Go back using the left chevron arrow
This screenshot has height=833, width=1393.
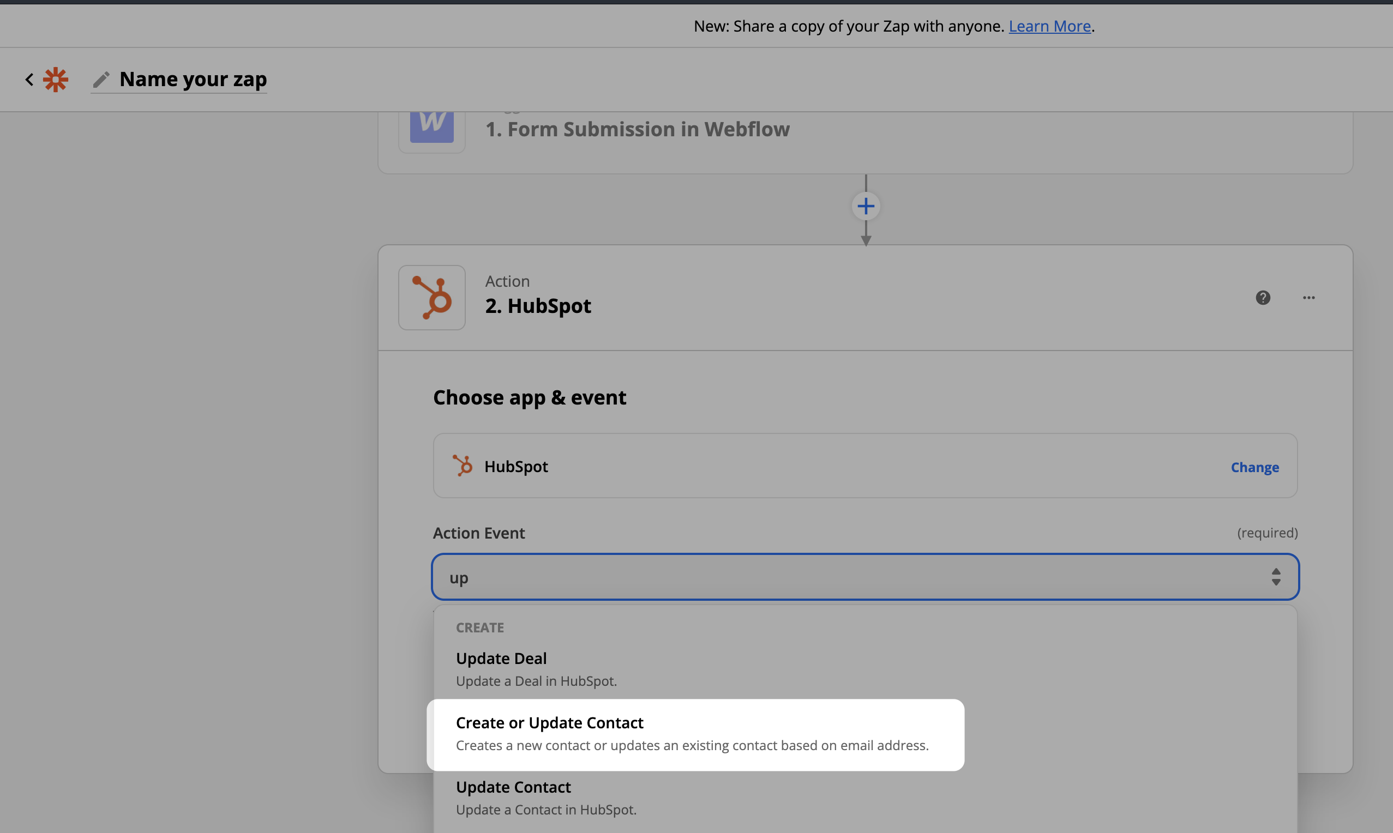tap(29, 80)
